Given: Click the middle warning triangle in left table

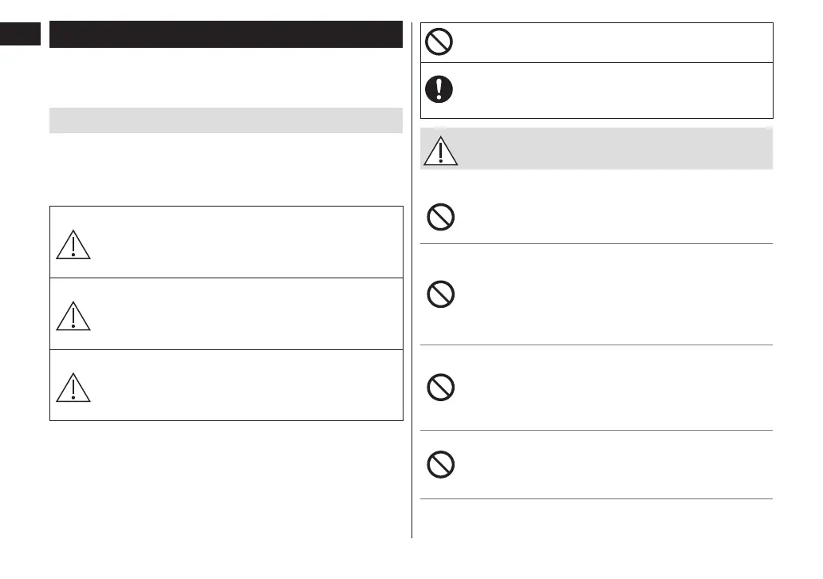Looking at the screenshot, I should pyautogui.click(x=73, y=315).
